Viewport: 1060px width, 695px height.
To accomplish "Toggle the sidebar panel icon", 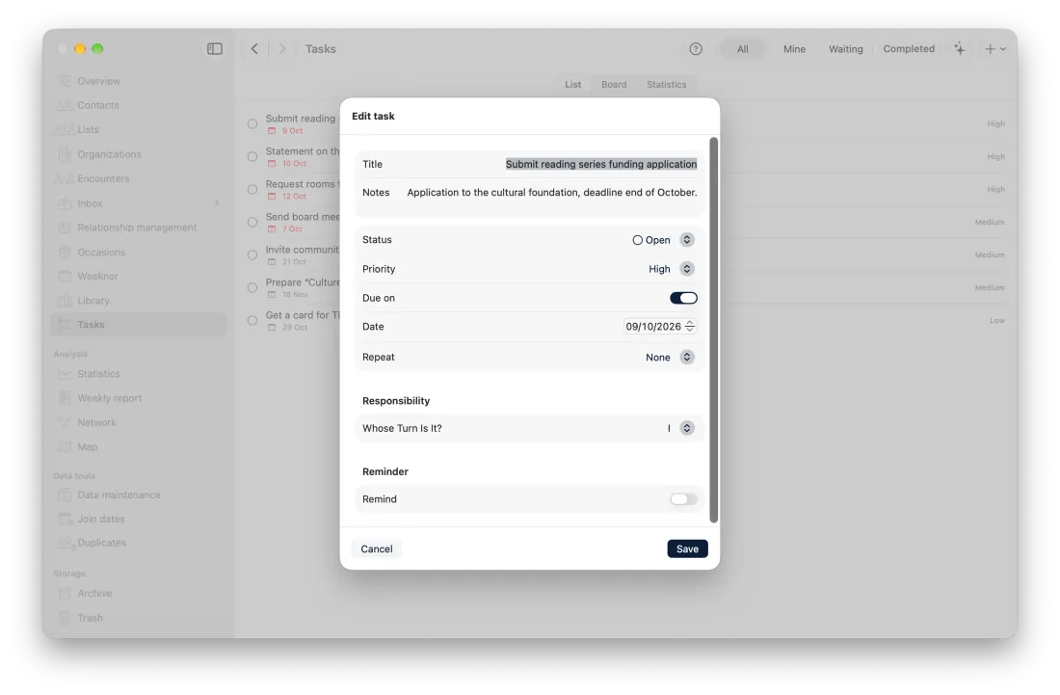I will (x=214, y=48).
